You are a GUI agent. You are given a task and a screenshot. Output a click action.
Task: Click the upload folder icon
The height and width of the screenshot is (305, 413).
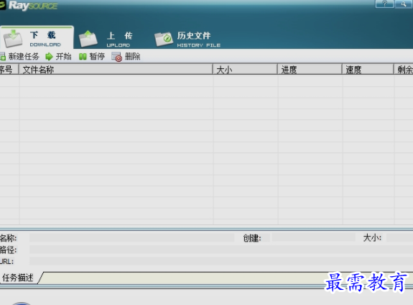click(x=88, y=39)
